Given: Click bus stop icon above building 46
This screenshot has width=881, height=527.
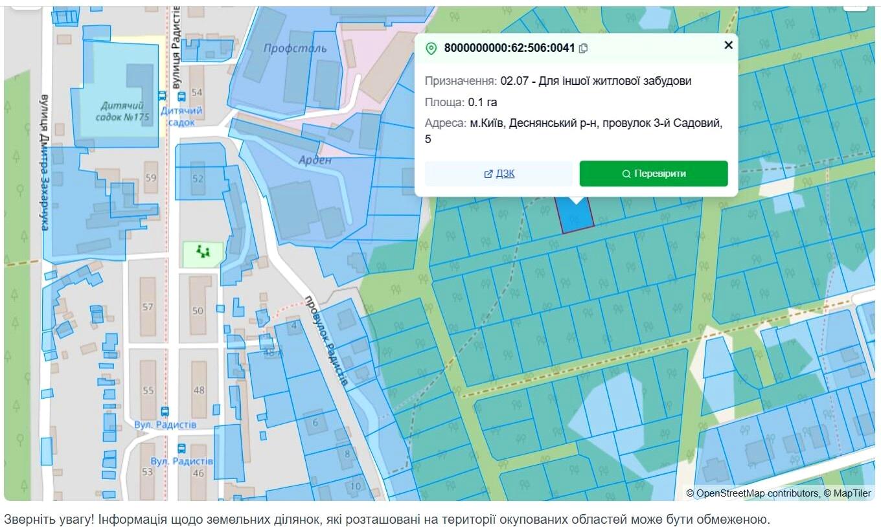Looking at the screenshot, I should pos(181,447).
